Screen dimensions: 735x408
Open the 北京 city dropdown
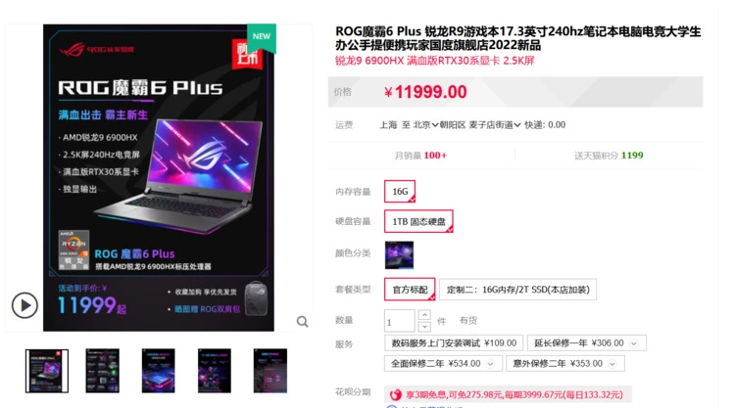pyautogui.click(x=425, y=125)
